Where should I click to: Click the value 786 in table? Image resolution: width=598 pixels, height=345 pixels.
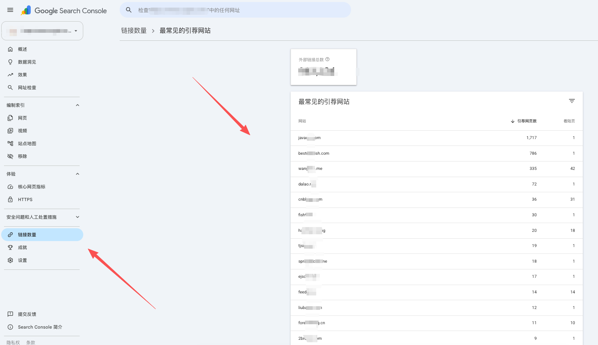tap(533, 154)
